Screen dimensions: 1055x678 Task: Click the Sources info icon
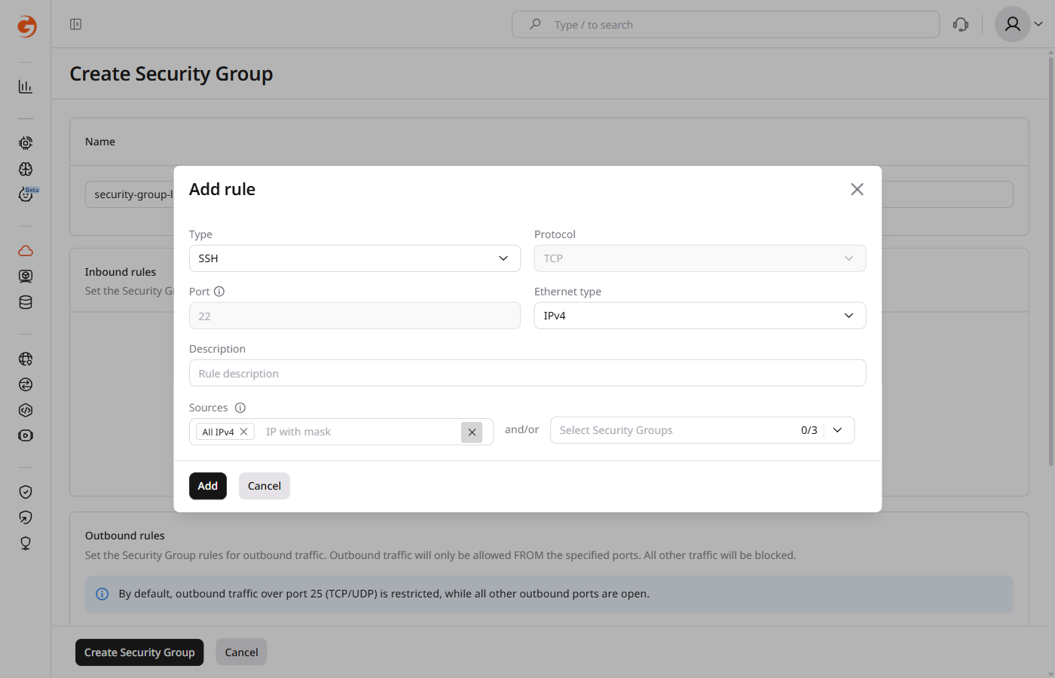240,408
